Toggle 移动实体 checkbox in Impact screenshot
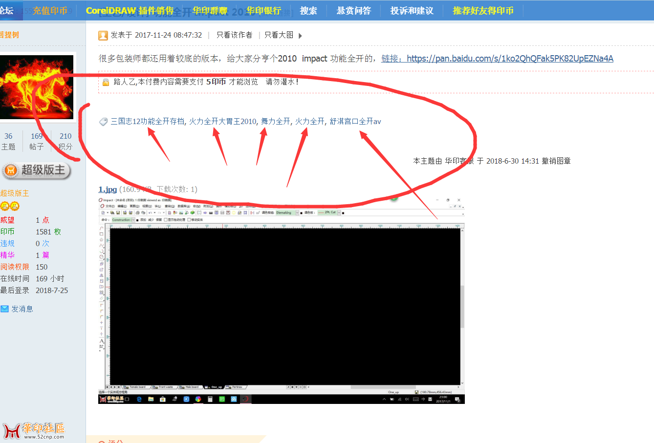654x443 pixels. (x=189, y=220)
